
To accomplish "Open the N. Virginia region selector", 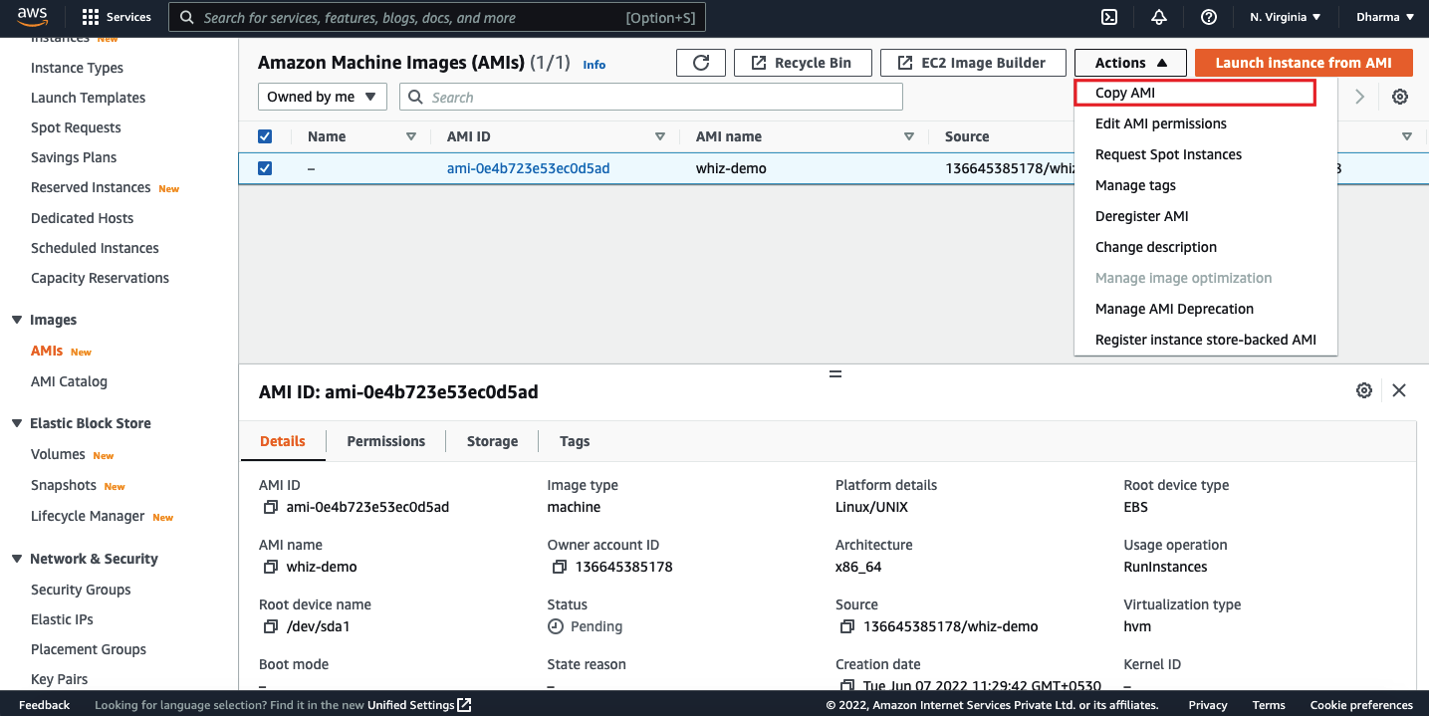I will pyautogui.click(x=1285, y=17).
